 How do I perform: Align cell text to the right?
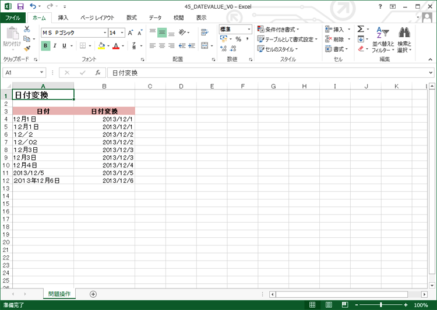[171, 45]
